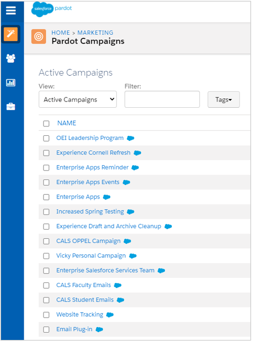Open the Admin briefcase sidebar icon
This screenshot has height=342, width=254.
[x=11, y=107]
